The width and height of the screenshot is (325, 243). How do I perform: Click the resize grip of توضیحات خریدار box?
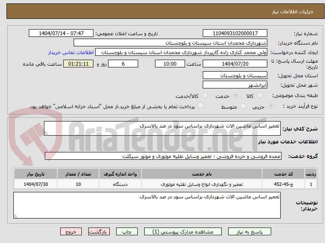tap(15, 216)
